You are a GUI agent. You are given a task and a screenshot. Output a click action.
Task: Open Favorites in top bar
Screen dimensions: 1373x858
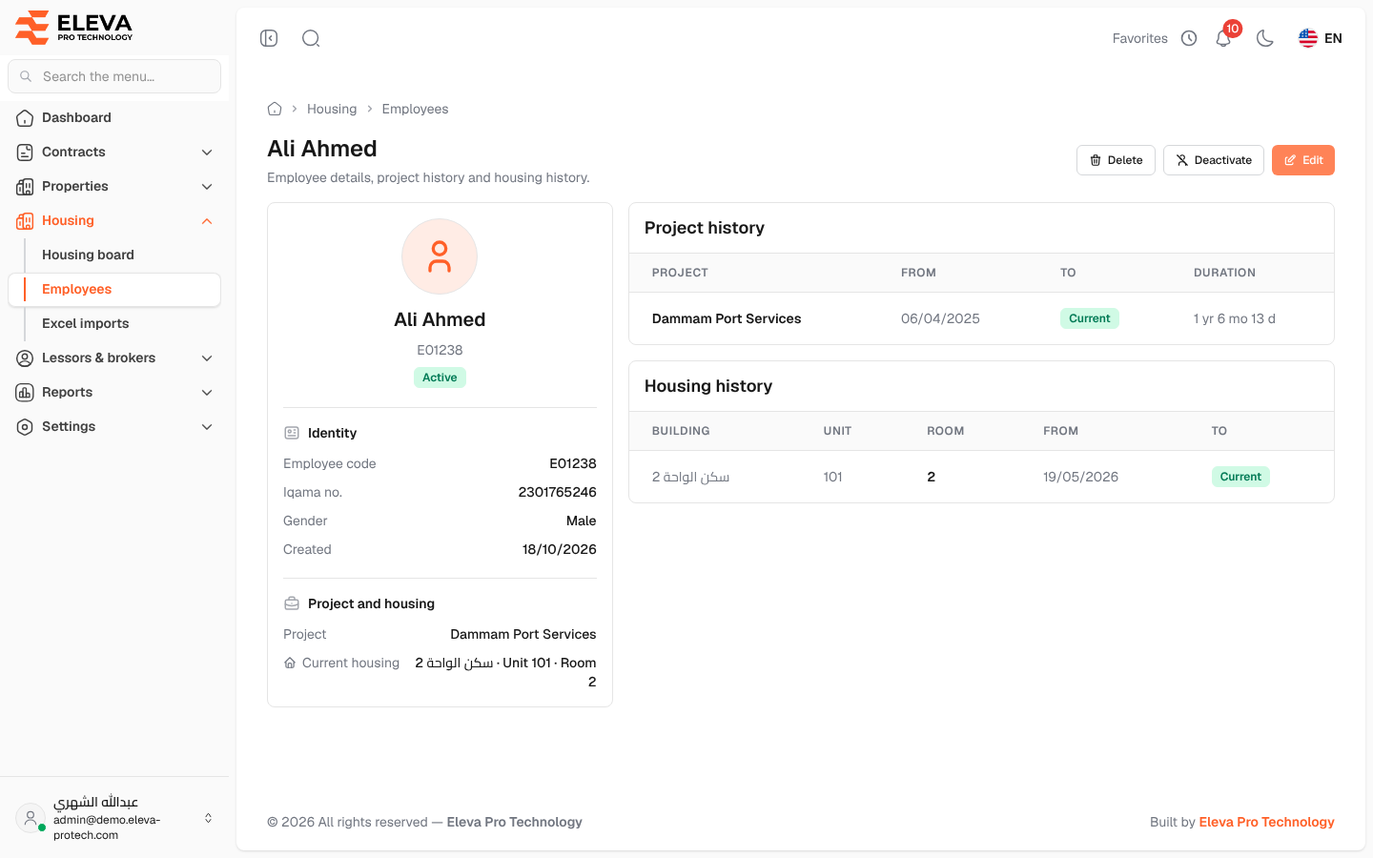(1140, 38)
